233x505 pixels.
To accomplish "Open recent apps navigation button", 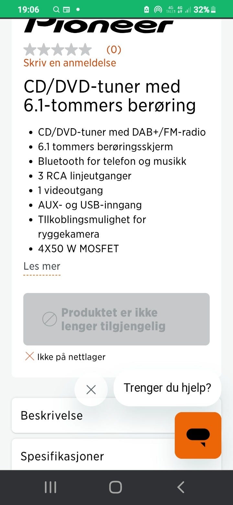I will [x=50, y=487].
